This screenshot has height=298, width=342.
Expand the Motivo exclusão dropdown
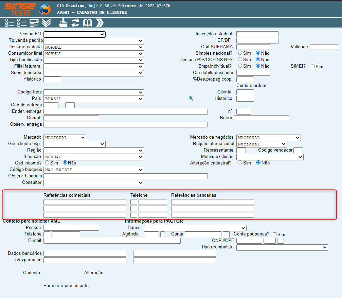tap(270, 157)
